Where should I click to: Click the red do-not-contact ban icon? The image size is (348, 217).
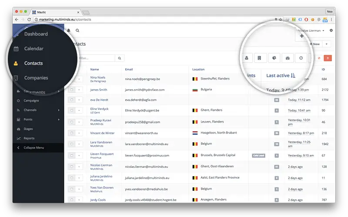(x=319, y=58)
